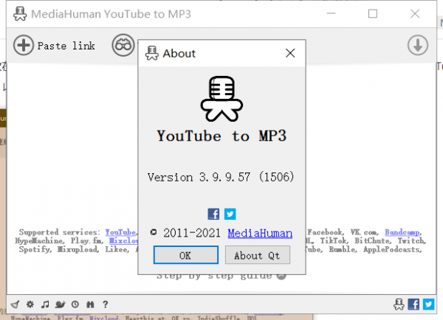443x320 pixels.
Task: Click the Supported services label text
Action: pos(59,232)
